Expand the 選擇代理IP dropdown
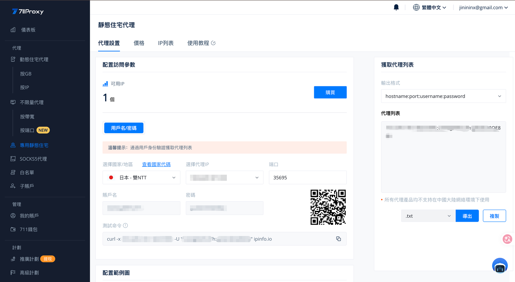 pos(225,177)
